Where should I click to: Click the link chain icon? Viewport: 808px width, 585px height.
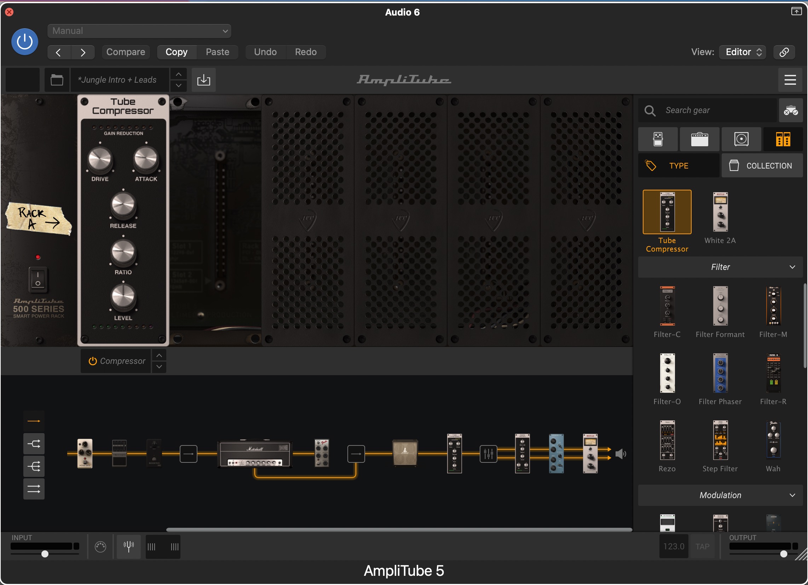click(x=784, y=52)
